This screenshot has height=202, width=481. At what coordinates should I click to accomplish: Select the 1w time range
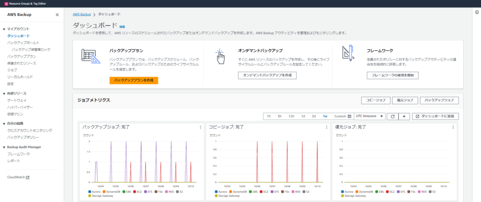click(x=325, y=117)
